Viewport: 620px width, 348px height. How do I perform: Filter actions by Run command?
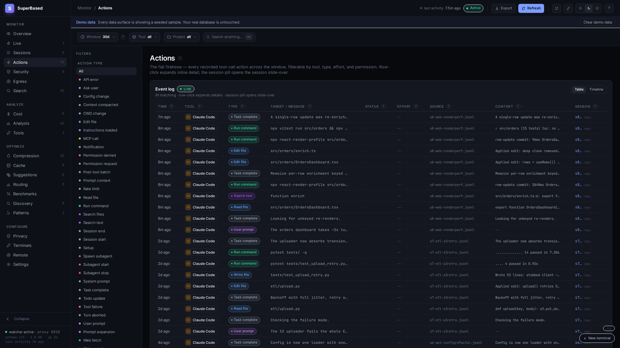click(x=106, y=206)
